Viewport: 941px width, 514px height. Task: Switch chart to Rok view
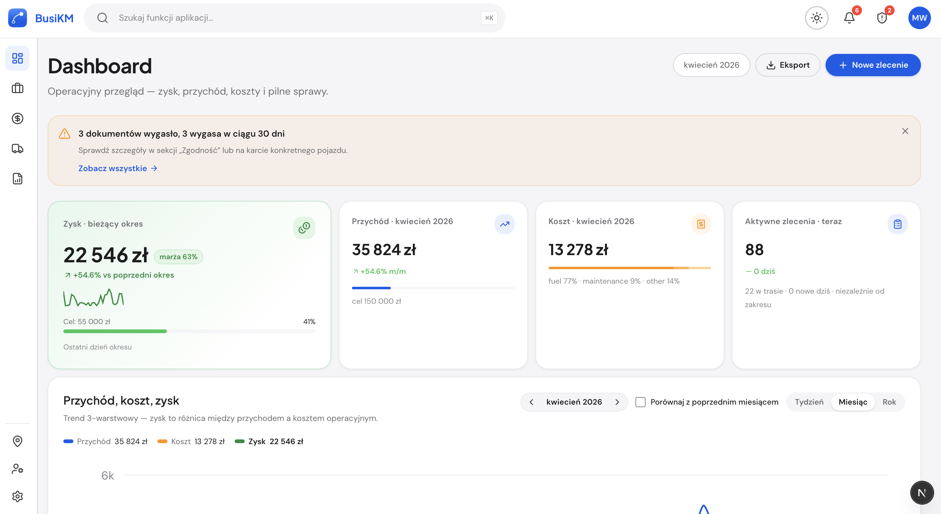point(889,402)
